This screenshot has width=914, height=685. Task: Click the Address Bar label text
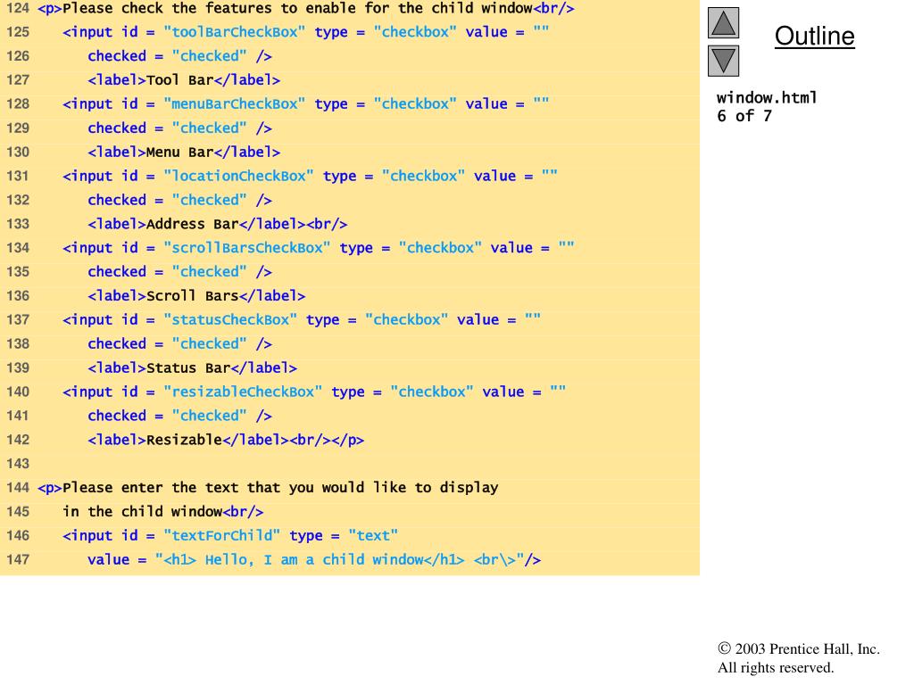pyautogui.click(x=193, y=224)
